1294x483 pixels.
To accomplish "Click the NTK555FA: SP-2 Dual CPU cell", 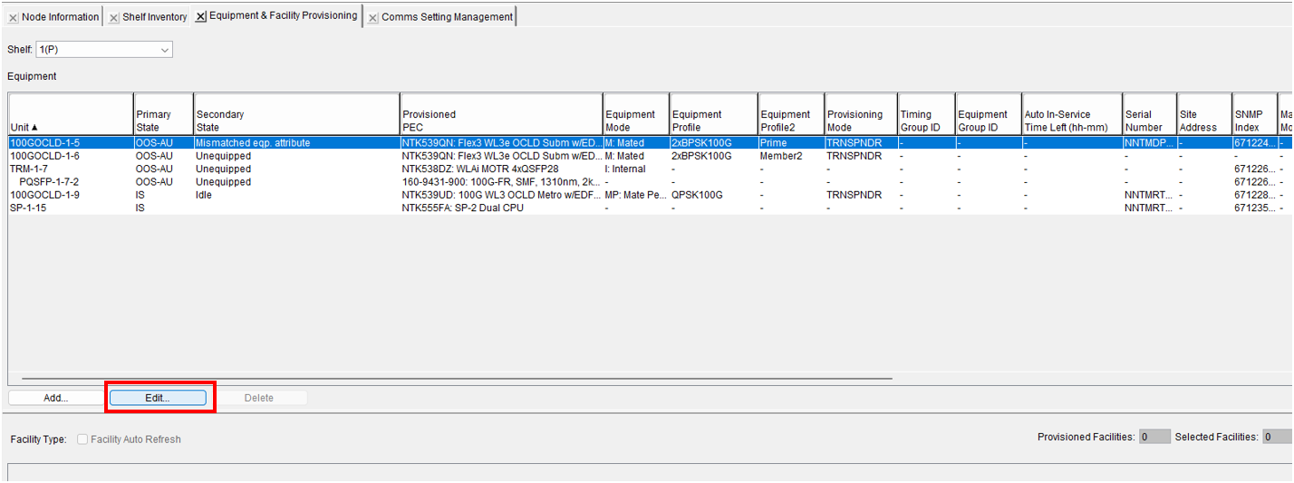I will 501,208.
